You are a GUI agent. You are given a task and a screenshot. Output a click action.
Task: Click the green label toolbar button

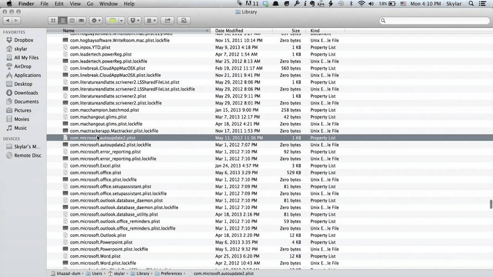pos(112,20)
